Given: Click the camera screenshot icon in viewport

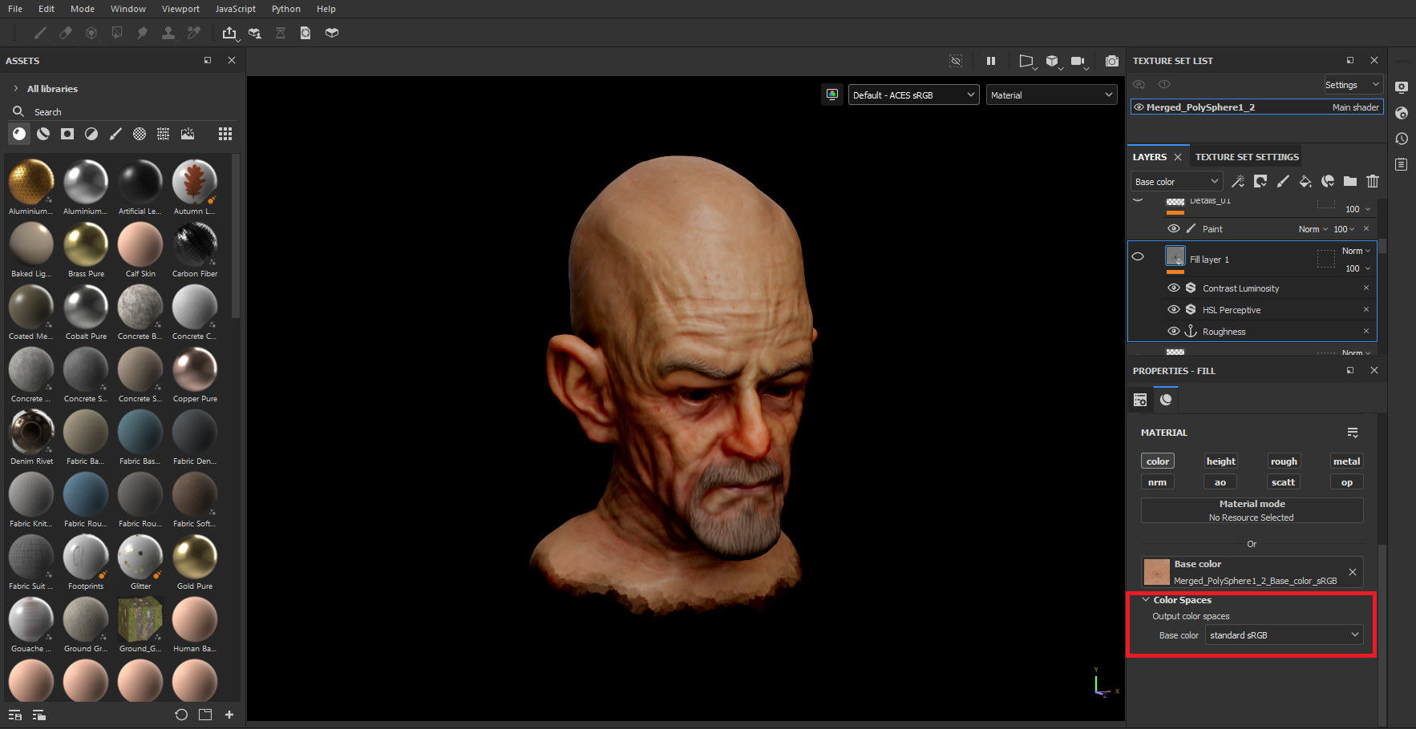Looking at the screenshot, I should (x=1111, y=61).
